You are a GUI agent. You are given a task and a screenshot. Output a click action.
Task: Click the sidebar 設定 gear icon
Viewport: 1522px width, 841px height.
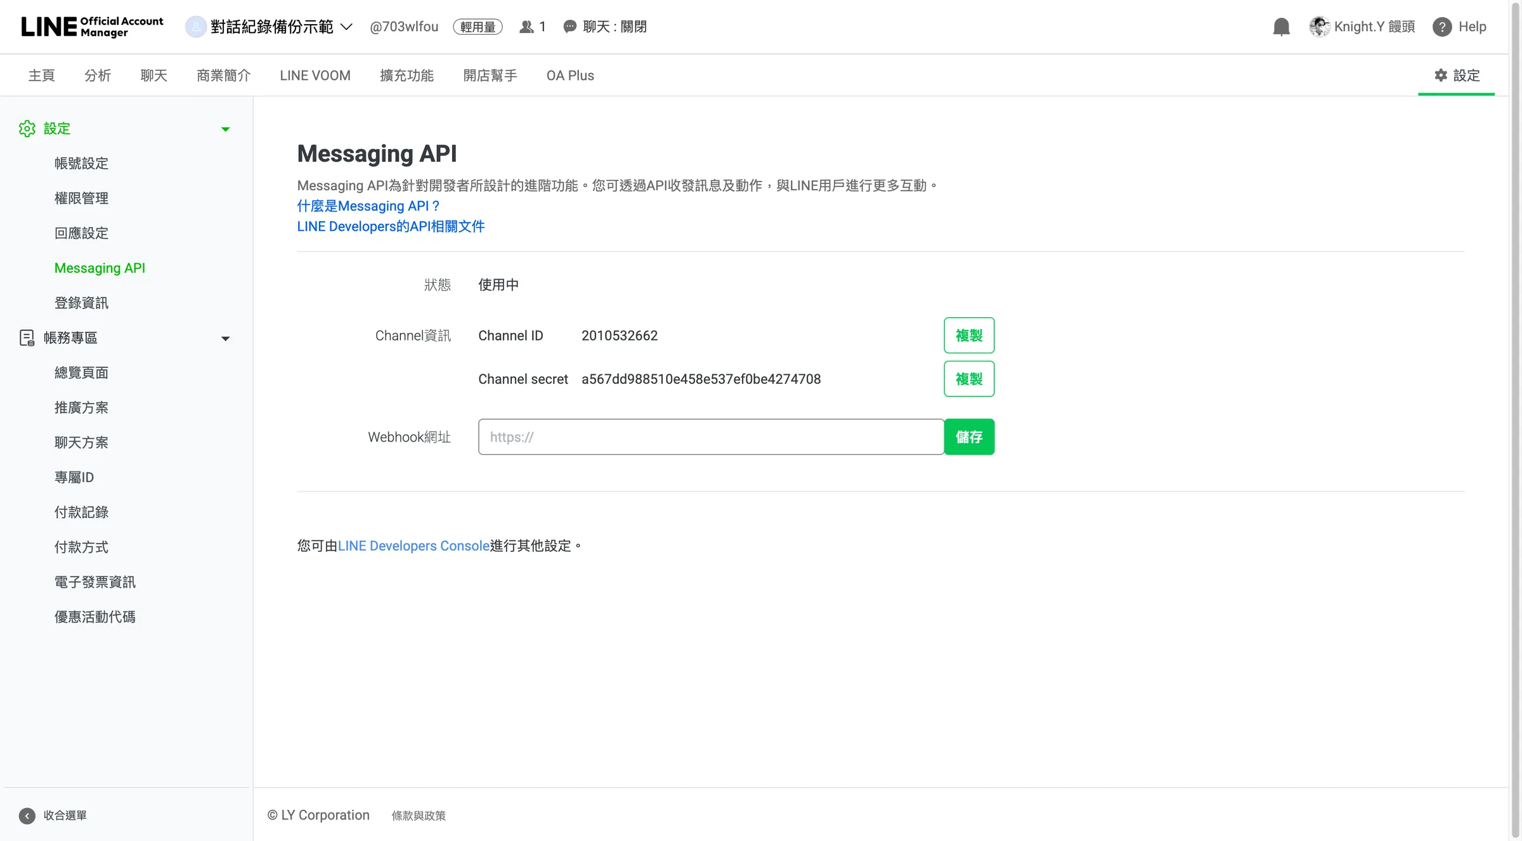point(27,129)
